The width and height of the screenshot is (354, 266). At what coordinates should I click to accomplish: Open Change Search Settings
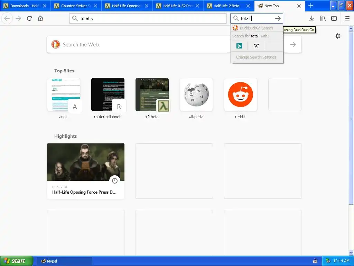click(x=256, y=57)
